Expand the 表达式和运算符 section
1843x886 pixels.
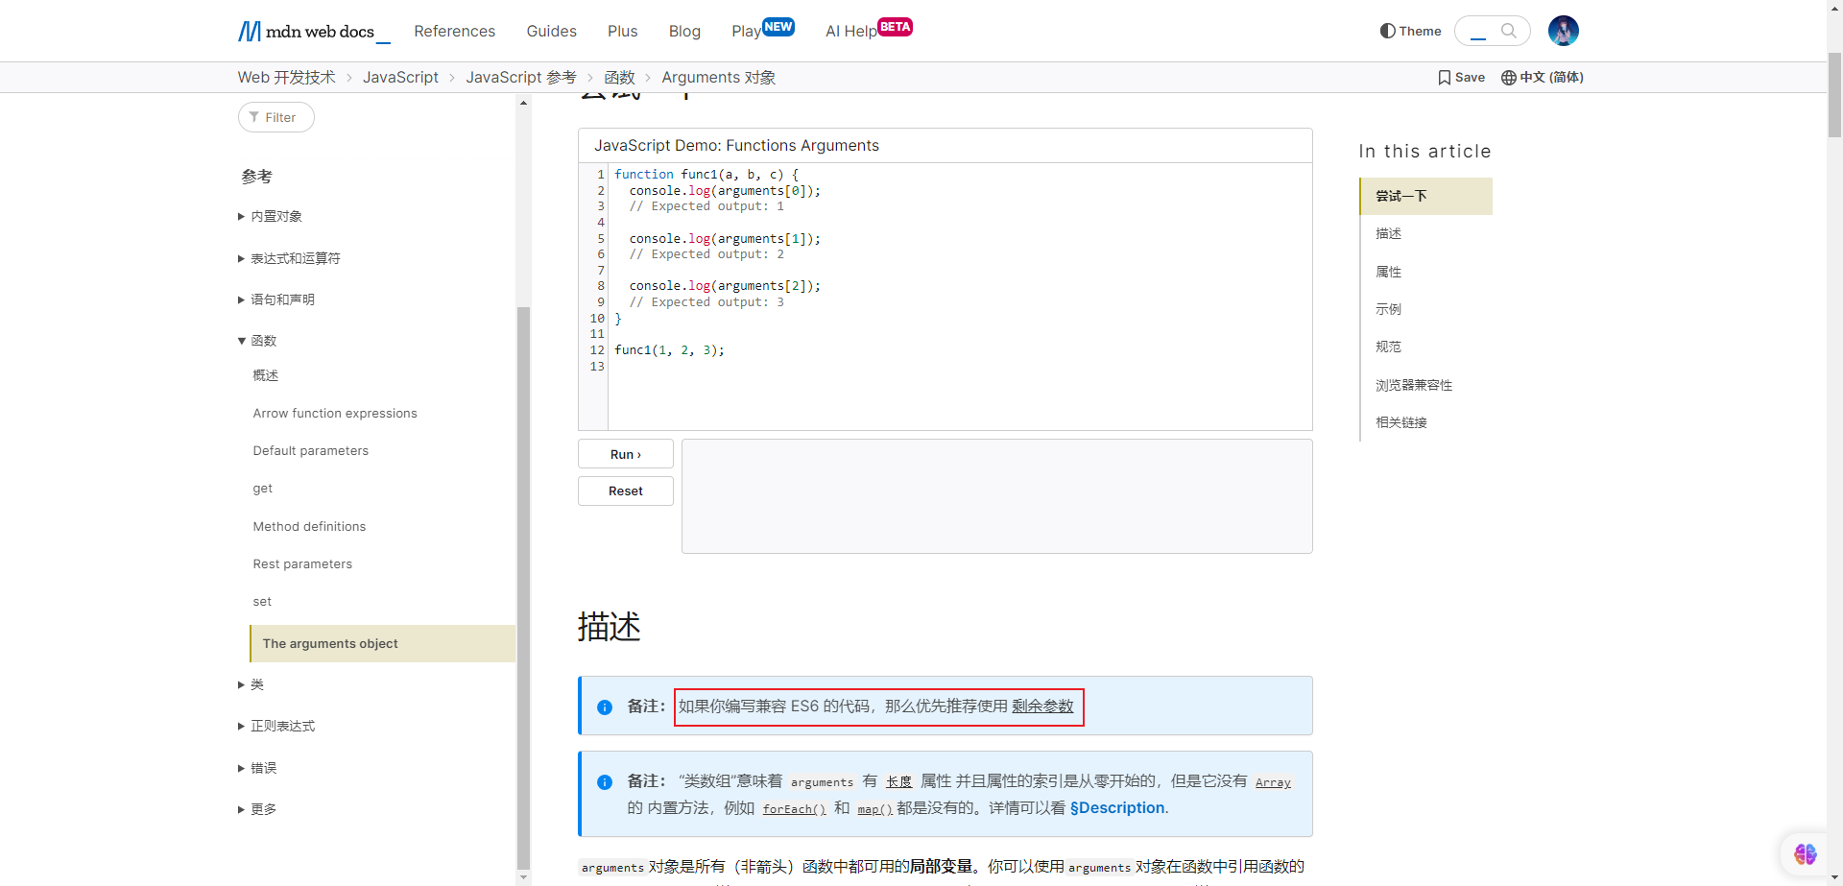pyautogui.click(x=242, y=258)
